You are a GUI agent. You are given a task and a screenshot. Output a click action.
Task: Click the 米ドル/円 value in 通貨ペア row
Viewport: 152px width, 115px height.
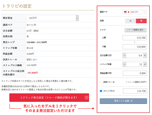31,25
